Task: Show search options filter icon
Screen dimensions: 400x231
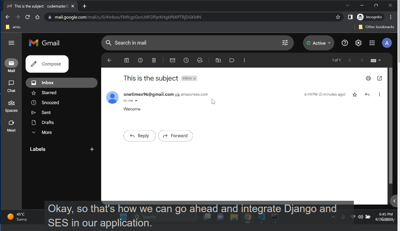Action: 285,43
